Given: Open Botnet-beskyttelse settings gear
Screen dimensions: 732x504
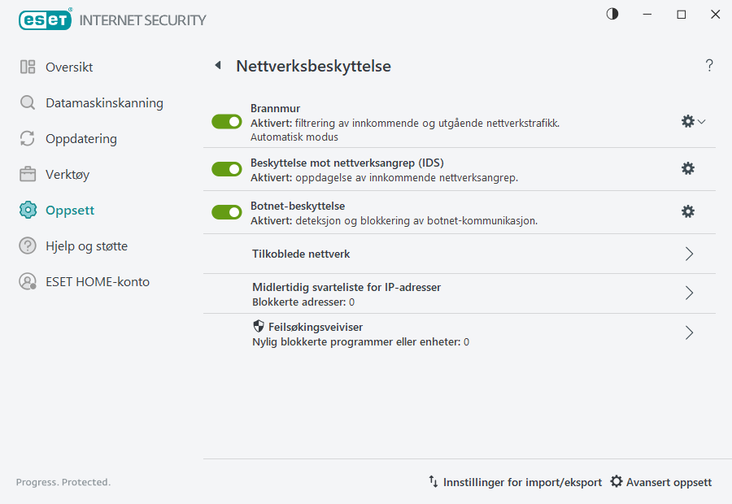Looking at the screenshot, I should 688,211.
